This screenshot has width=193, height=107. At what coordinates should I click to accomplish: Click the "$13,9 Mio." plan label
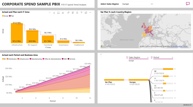(x=17, y=23)
